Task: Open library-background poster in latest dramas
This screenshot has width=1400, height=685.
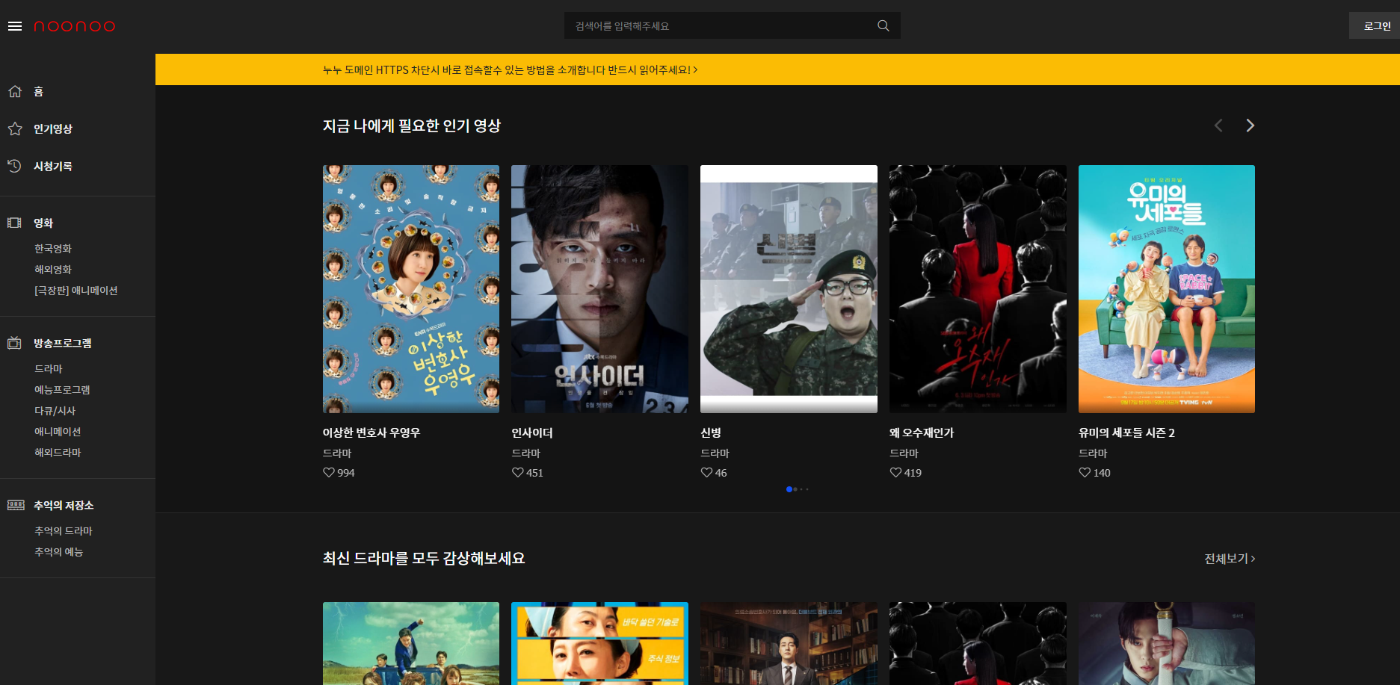Action: 789,643
